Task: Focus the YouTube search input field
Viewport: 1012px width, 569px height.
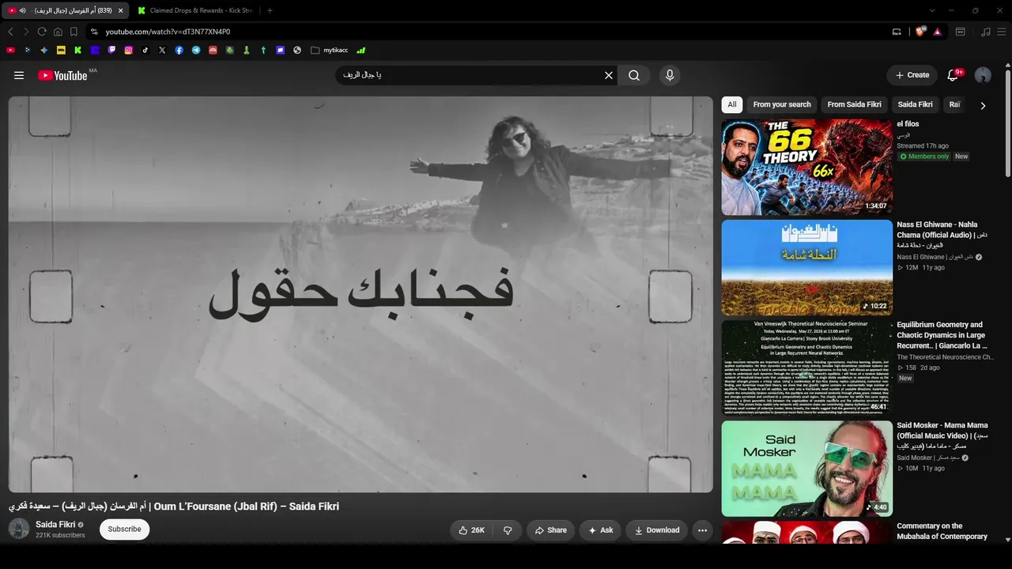Action: (x=468, y=75)
